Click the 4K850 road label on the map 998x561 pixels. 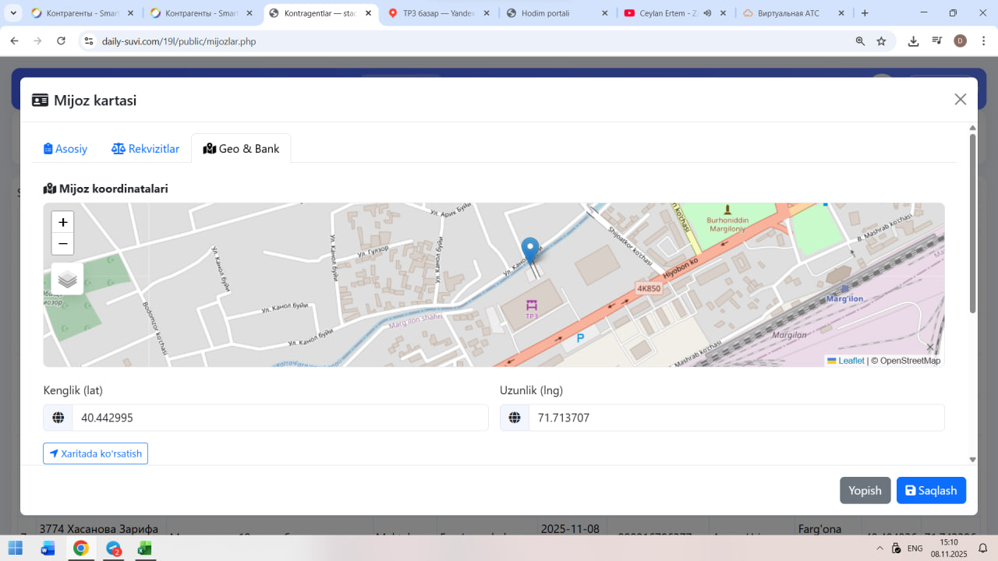pyautogui.click(x=649, y=288)
